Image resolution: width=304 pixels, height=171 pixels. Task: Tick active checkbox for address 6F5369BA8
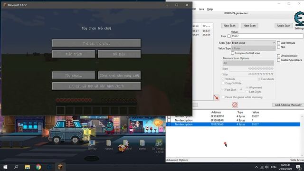click(x=169, y=120)
